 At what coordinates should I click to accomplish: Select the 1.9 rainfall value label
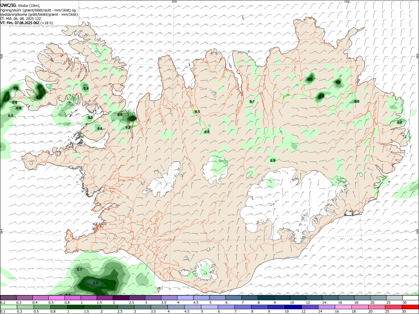[6, 99]
